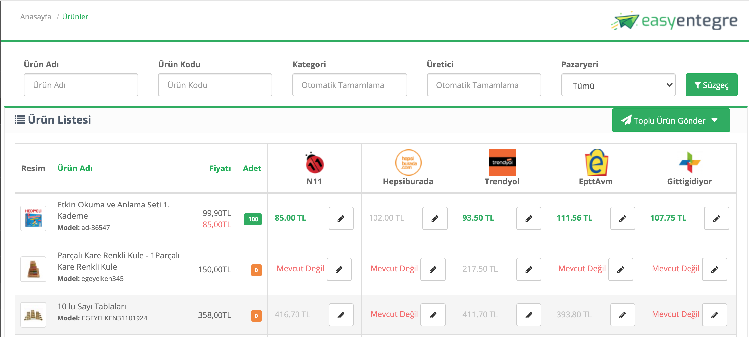Click the Hepsiburada logo in header
Viewport: 749px width, 337px height.
(x=408, y=163)
